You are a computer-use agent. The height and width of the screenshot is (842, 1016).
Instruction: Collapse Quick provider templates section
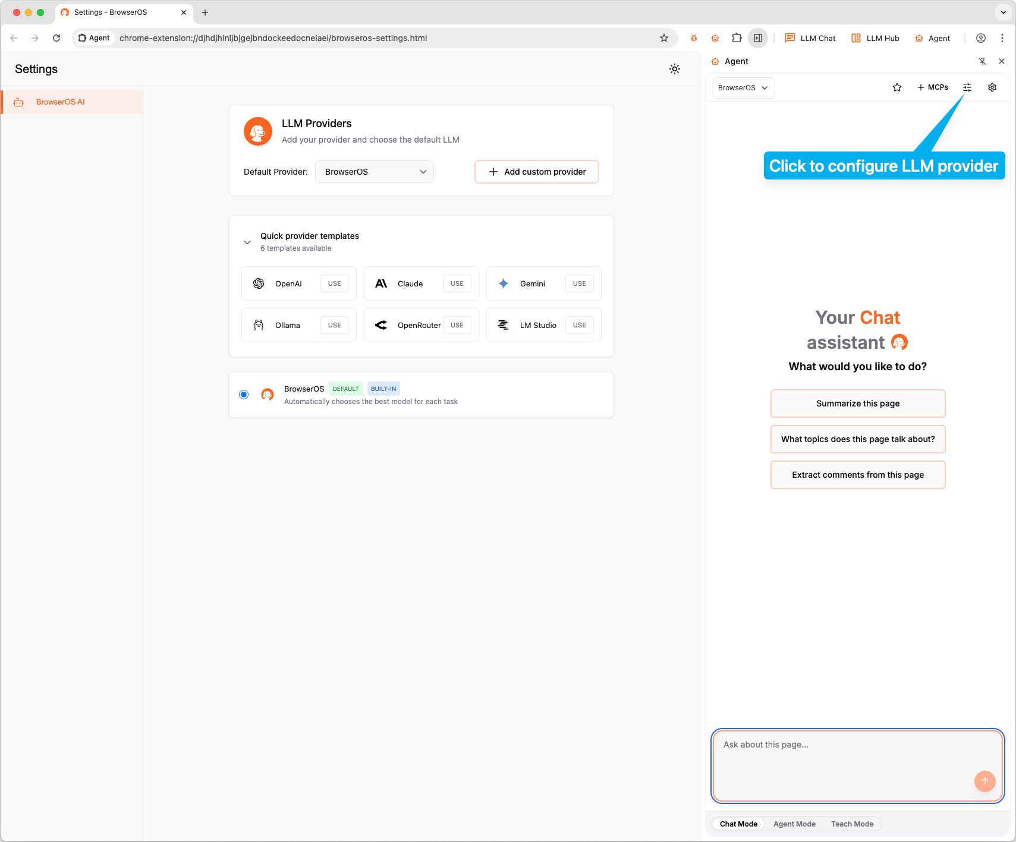247,242
